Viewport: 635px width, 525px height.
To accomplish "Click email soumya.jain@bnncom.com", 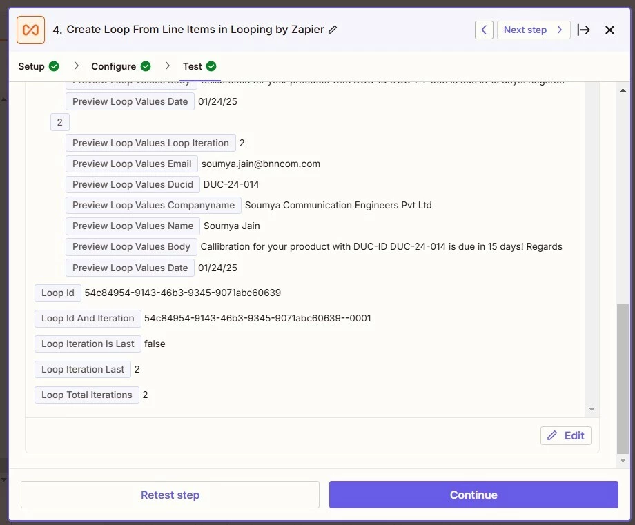I will 261,164.
